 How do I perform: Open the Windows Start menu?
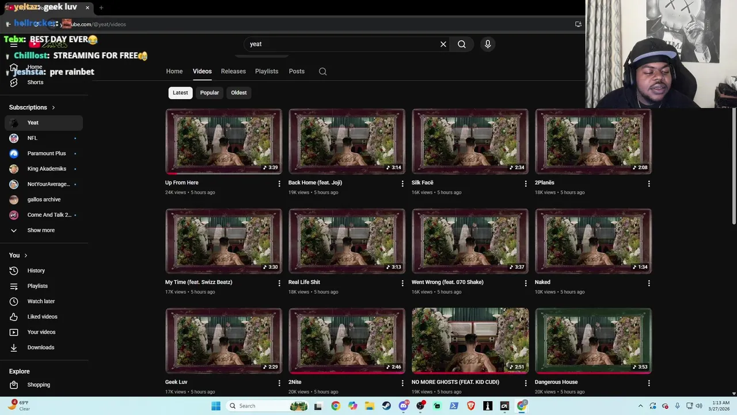[216, 406]
